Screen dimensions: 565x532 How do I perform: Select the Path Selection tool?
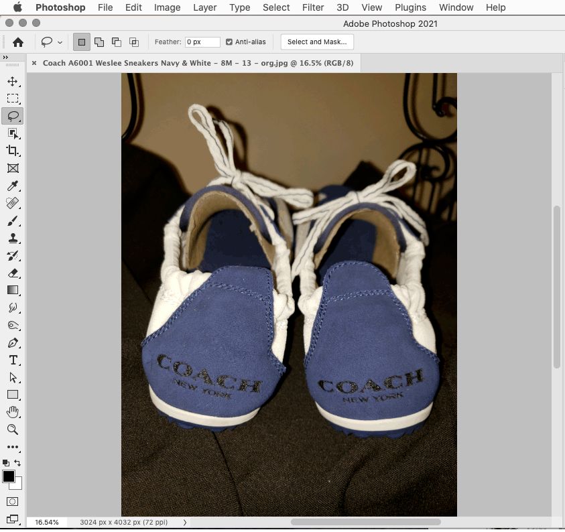coord(13,377)
